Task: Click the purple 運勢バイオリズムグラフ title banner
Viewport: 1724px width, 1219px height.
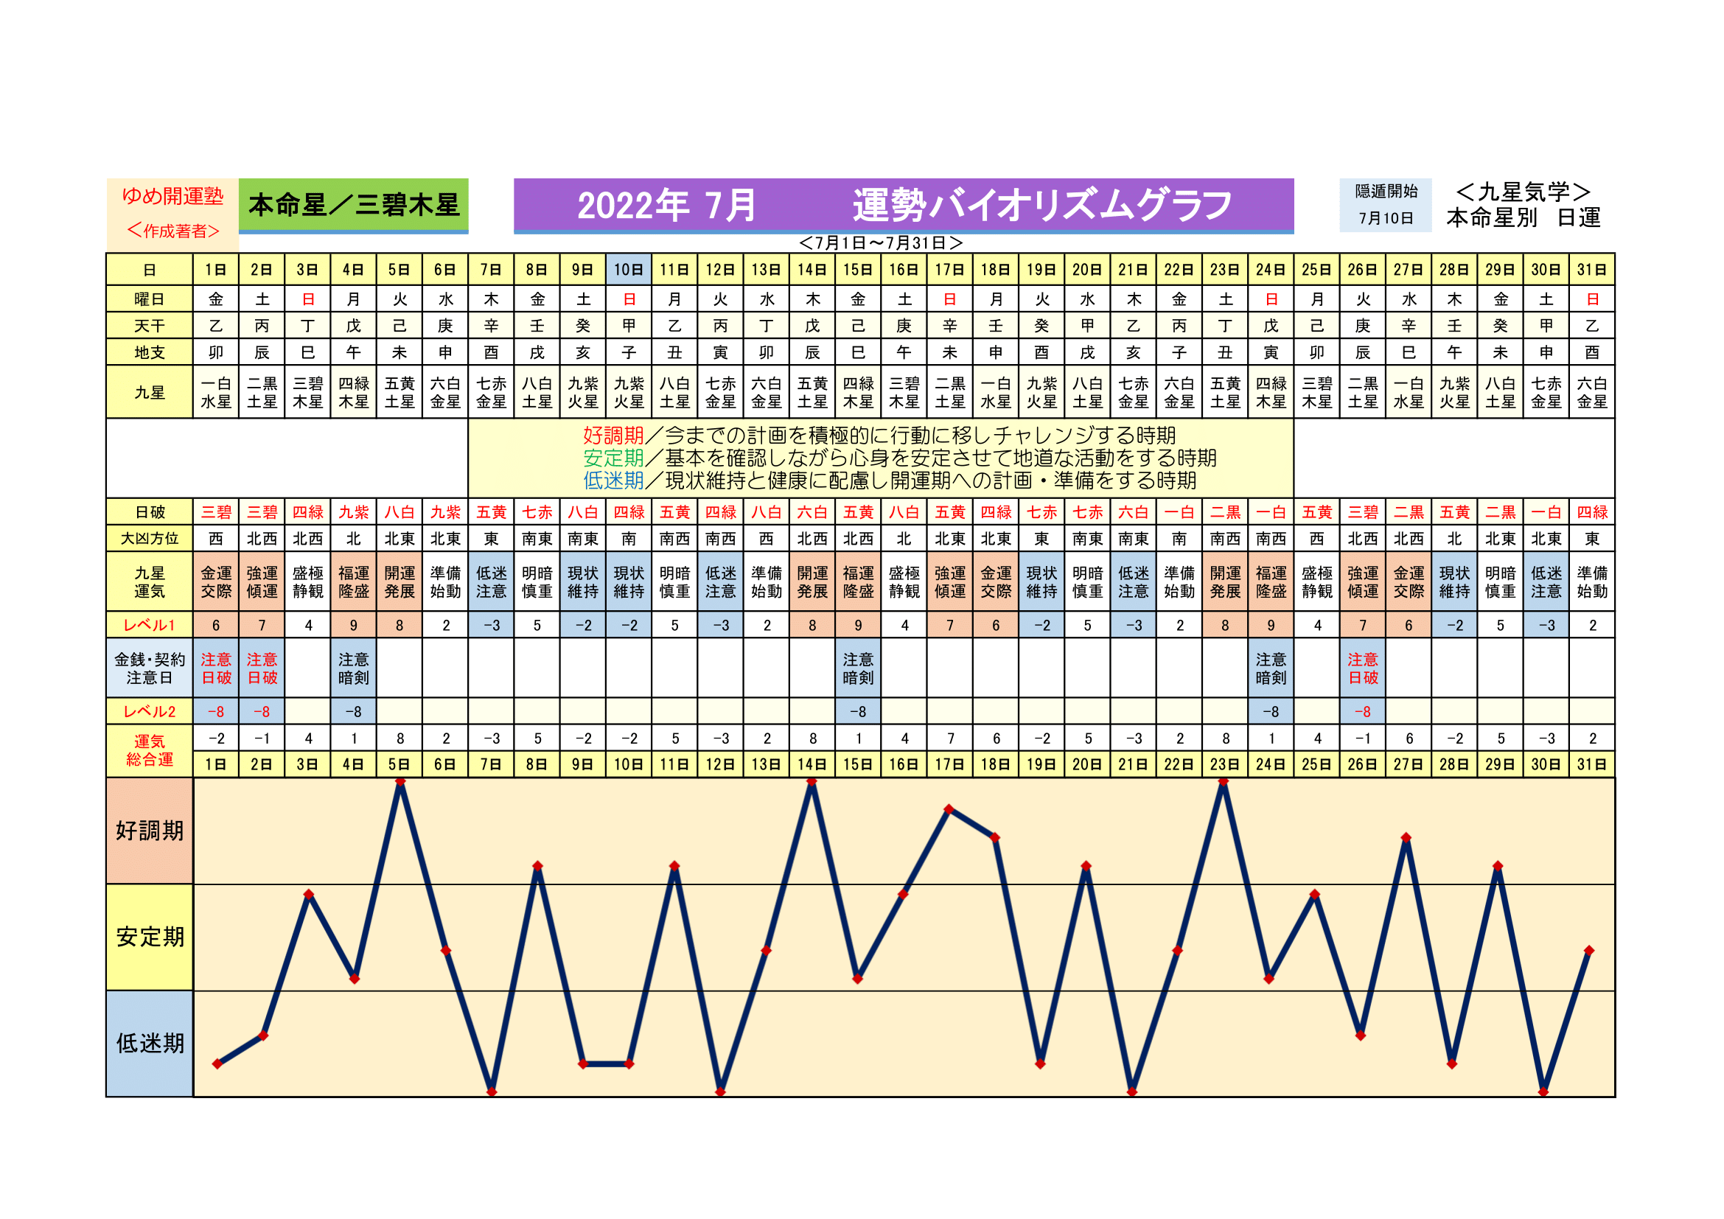Action: pos(904,205)
